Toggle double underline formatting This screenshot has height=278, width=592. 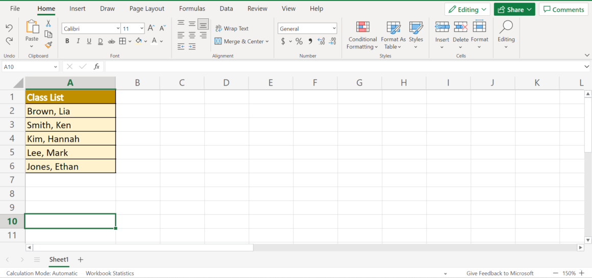pos(101,41)
